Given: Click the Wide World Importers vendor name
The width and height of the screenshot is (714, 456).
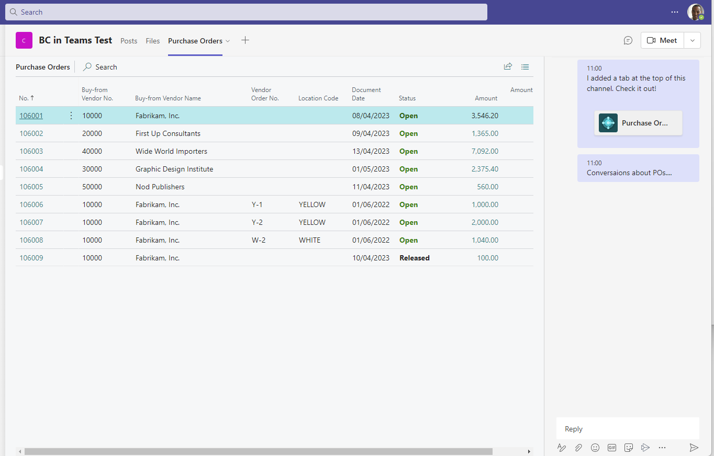Looking at the screenshot, I should click(171, 151).
